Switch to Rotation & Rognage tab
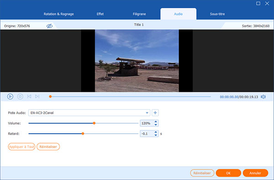The width and height of the screenshot is (274, 180). click(x=59, y=14)
